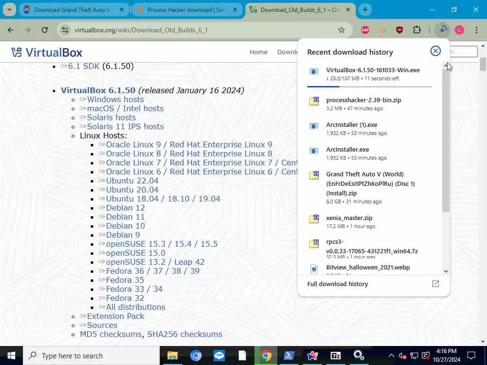Open the Solaris hosts link
This screenshot has width=487, height=365.
(x=111, y=117)
